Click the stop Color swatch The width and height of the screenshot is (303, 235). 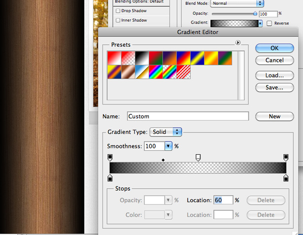tap(154, 215)
